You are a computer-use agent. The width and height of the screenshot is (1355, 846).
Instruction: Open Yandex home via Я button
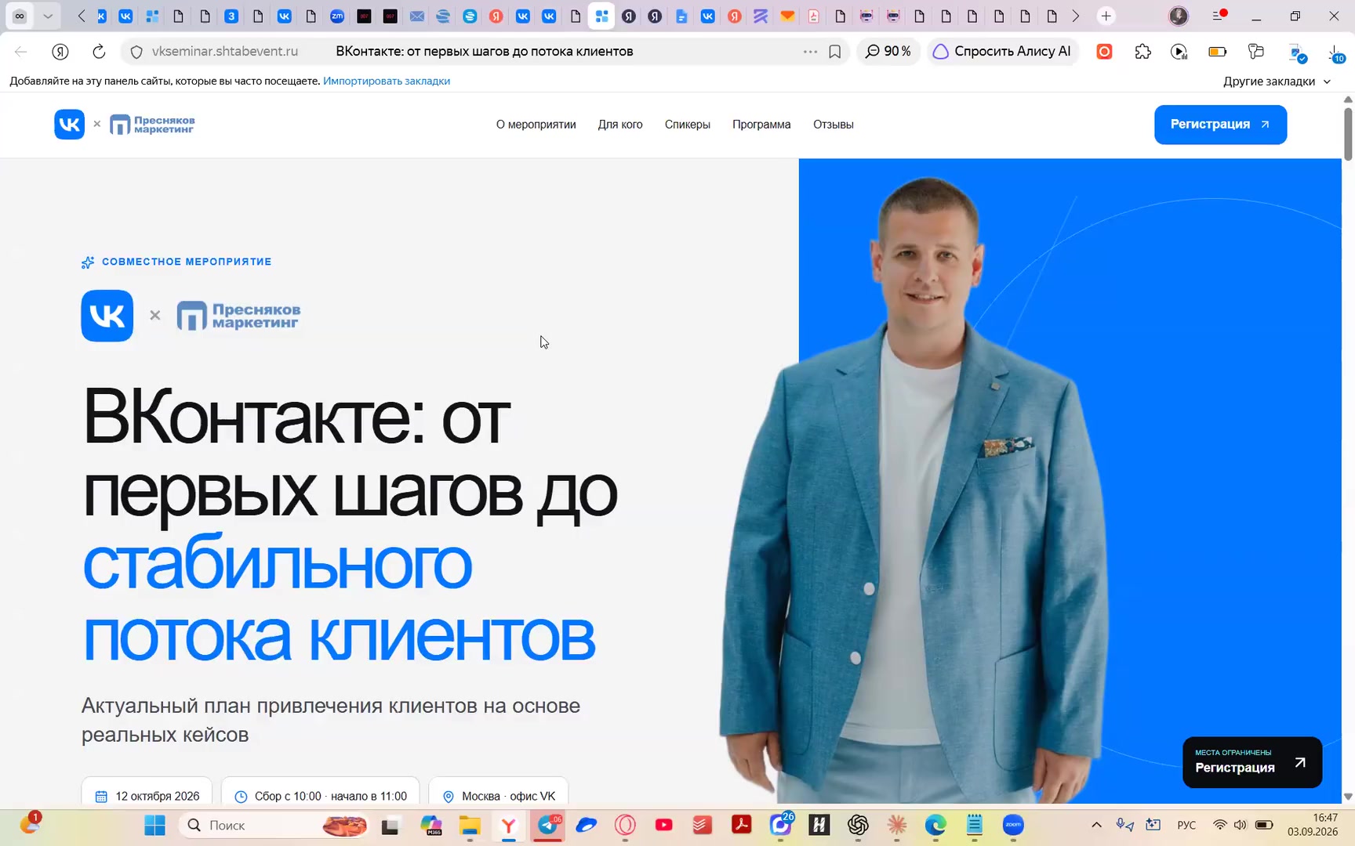coord(60,52)
